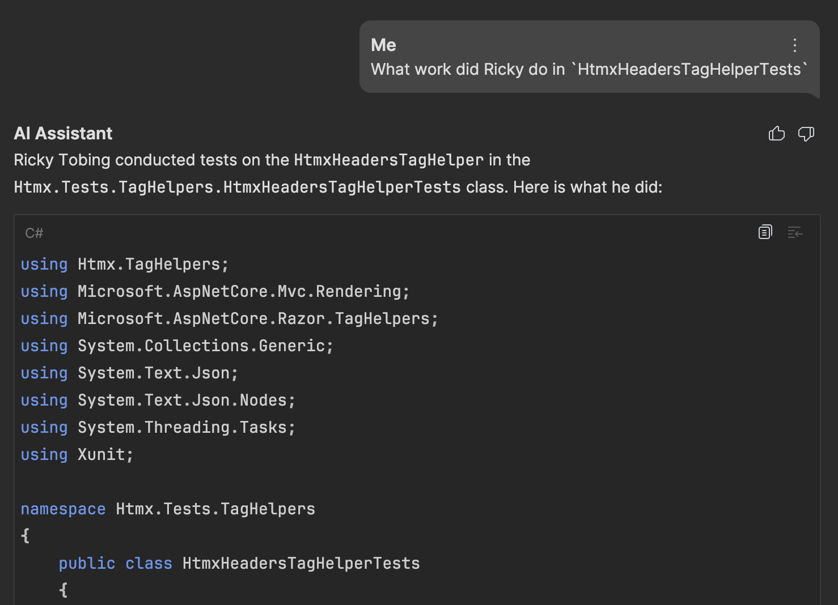Click the line 'using System.Text.Json.Nodes;'
Viewport: 838px width, 605px height.
158,401
